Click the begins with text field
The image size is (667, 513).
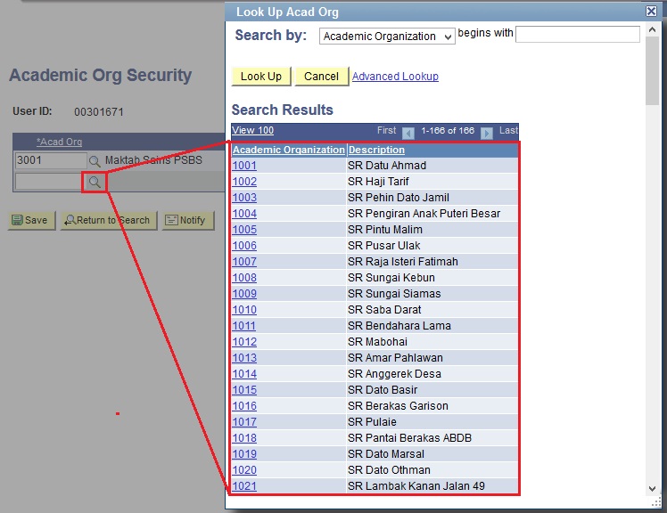tap(578, 34)
